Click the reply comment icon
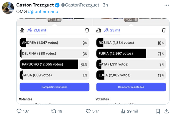The height and width of the screenshot is (117, 171). click(x=19, y=111)
